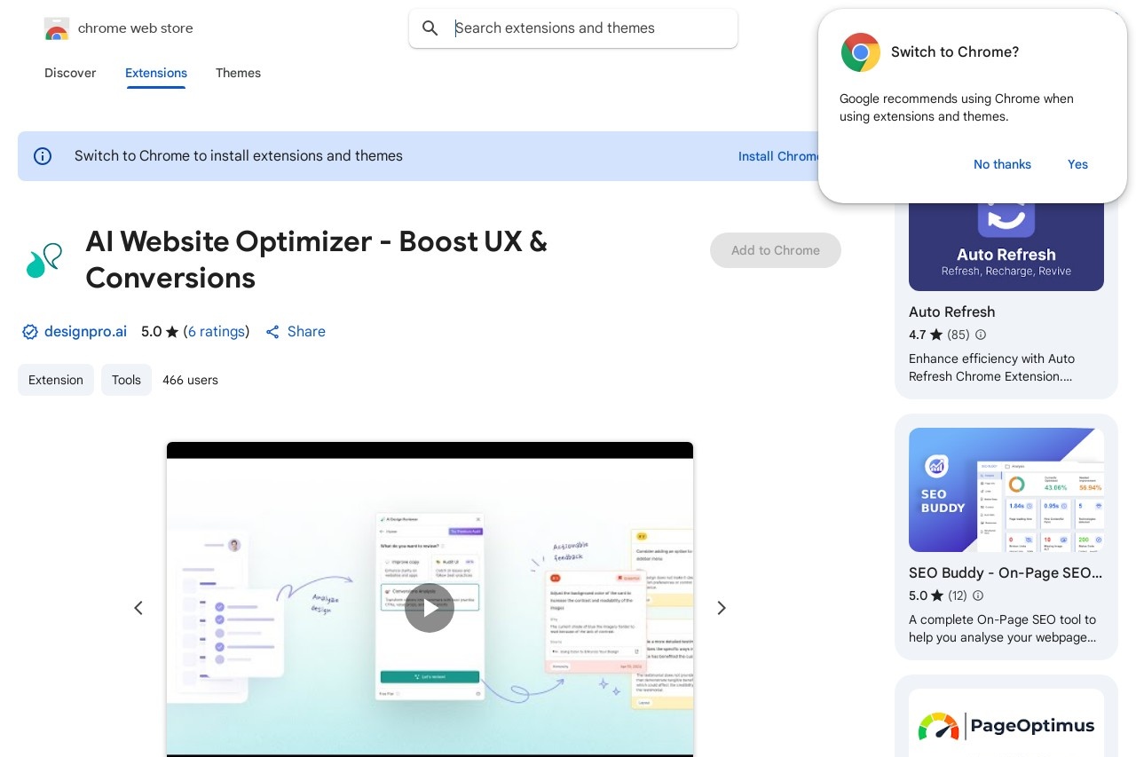Open the designpro.ai publisher link
Viewport: 1136px width, 757px height.
[85, 332]
